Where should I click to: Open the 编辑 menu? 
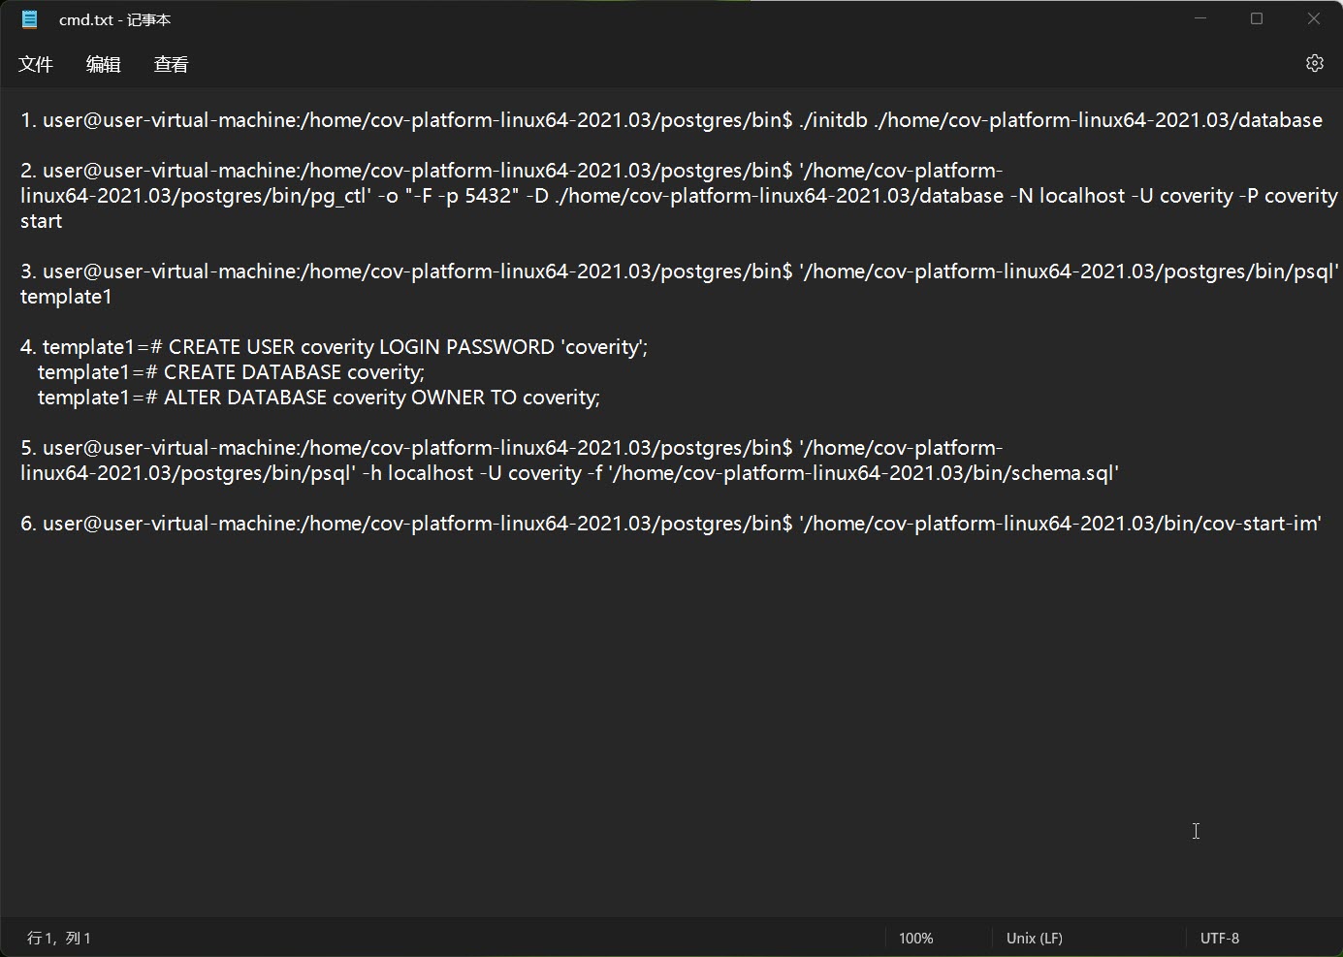[x=104, y=64]
